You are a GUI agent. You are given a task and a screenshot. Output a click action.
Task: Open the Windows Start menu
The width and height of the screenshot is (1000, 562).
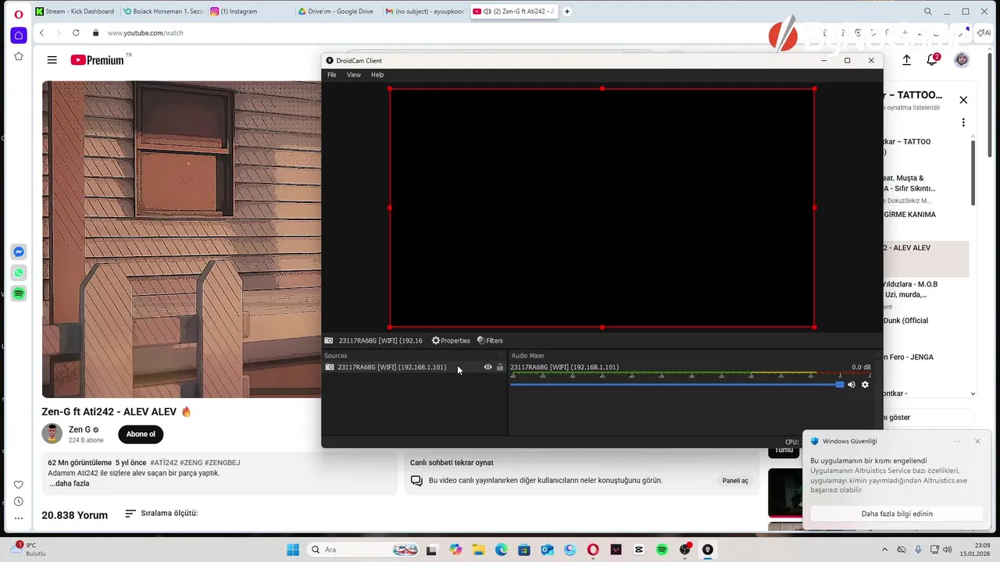pyautogui.click(x=293, y=550)
